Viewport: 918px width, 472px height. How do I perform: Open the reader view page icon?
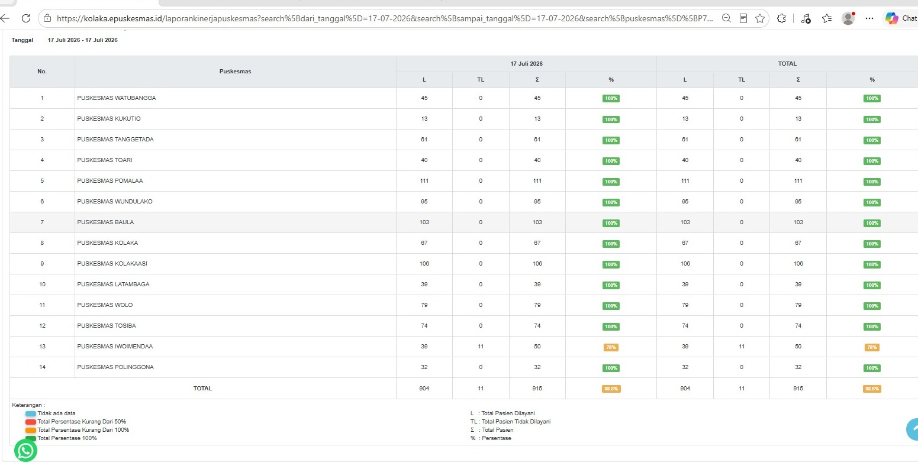coord(743,18)
